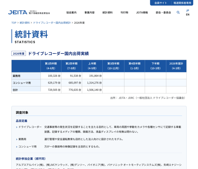Click the 第4四半期 (1-3月) column header
Screen dimensions: 198x169
click(135, 66)
